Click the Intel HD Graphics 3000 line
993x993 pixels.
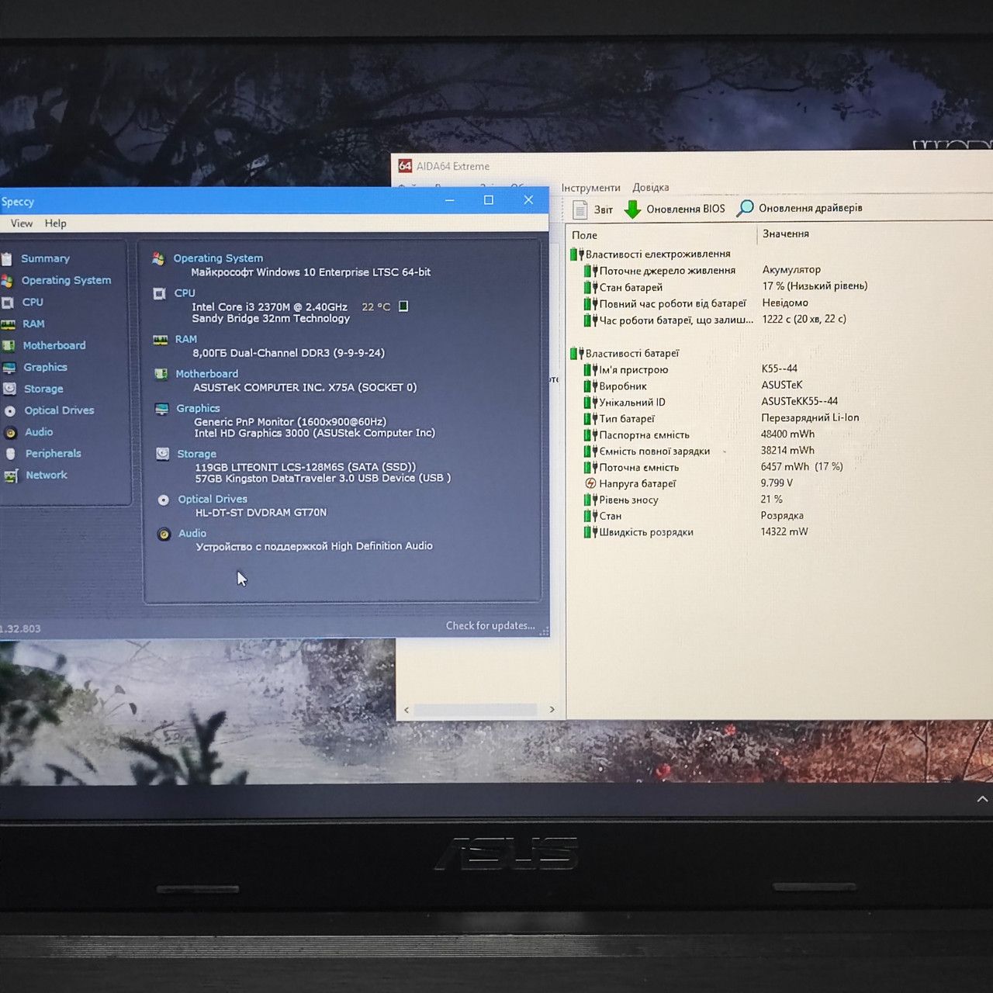pos(315,433)
